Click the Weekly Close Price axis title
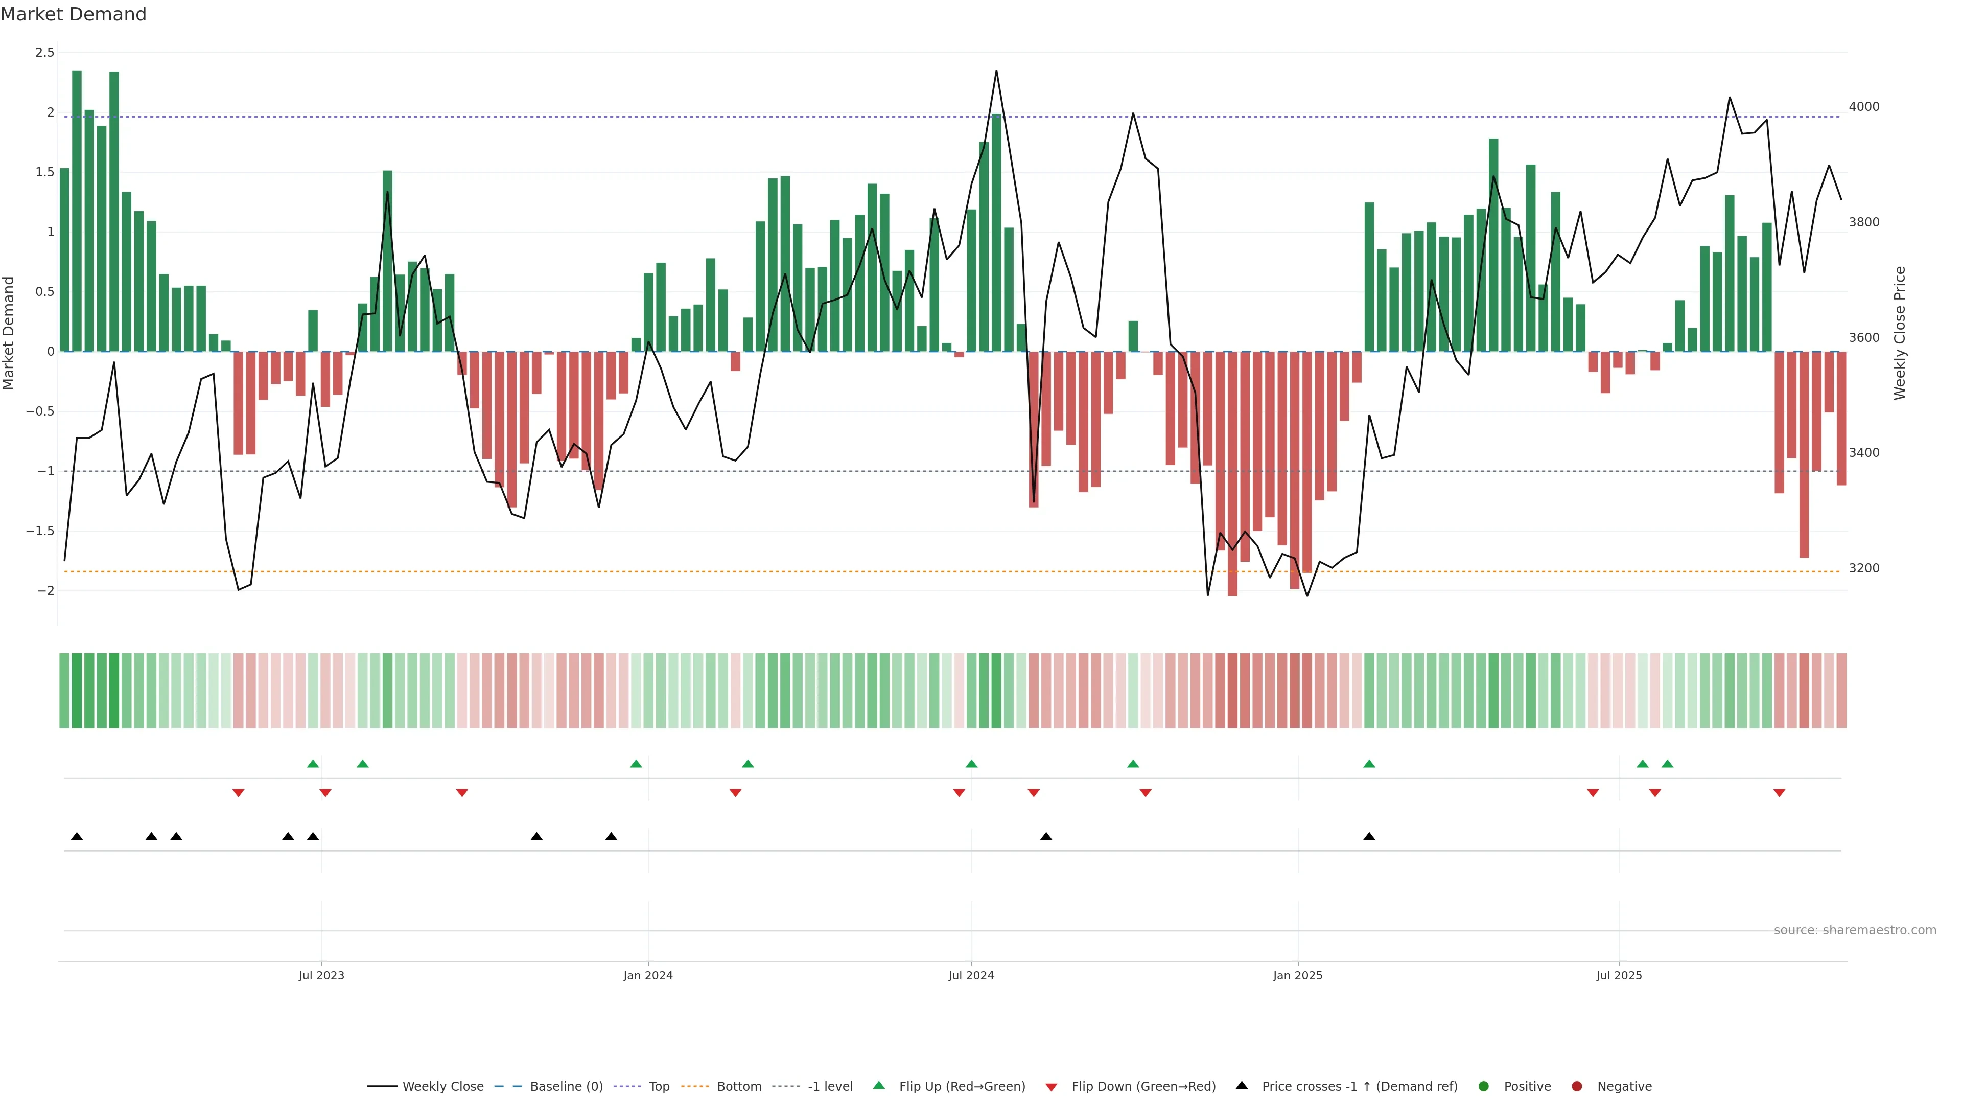The height and width of the screenshot is (1104, 1962). pyautogui.click(x=1900, y=333)
